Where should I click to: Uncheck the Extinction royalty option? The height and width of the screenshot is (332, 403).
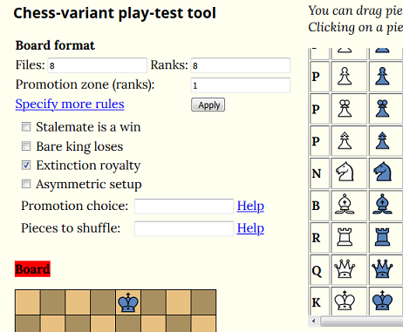click(x=26, y=166)
